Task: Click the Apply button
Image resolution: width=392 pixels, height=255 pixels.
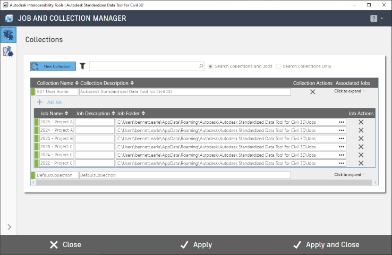Action: click(196, 244)
